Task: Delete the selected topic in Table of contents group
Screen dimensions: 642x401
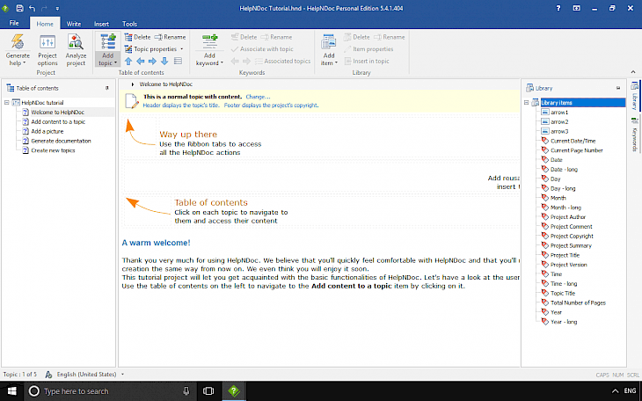Action: click(x=137, y=37)
